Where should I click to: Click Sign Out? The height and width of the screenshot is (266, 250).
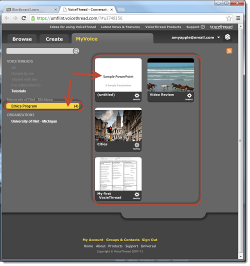coord(149,240)
